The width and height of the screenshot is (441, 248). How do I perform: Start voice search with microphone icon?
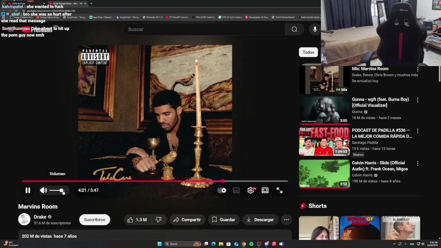(x=315, y=29)
